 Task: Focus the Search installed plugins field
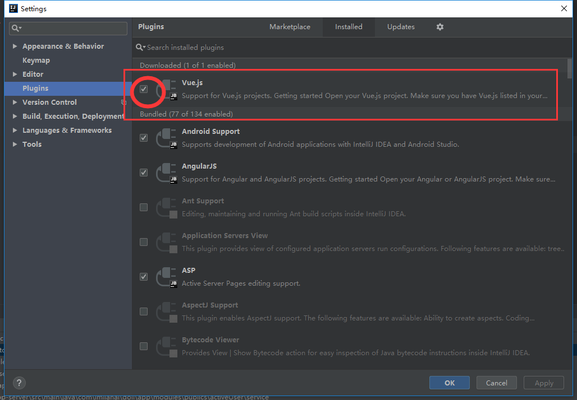pyautogui.click(x=352, y=48)
